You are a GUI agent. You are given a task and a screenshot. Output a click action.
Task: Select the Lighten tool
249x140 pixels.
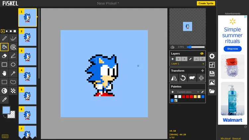click(x=4, y=91)
